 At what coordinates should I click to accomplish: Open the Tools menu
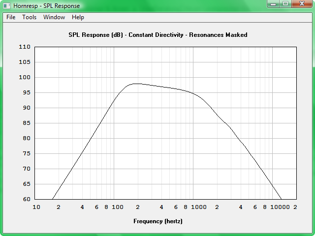coord(30,17)
